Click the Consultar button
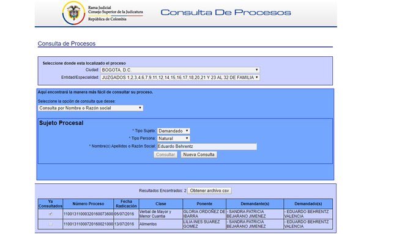The image size is (416, 234). (165, 155)
